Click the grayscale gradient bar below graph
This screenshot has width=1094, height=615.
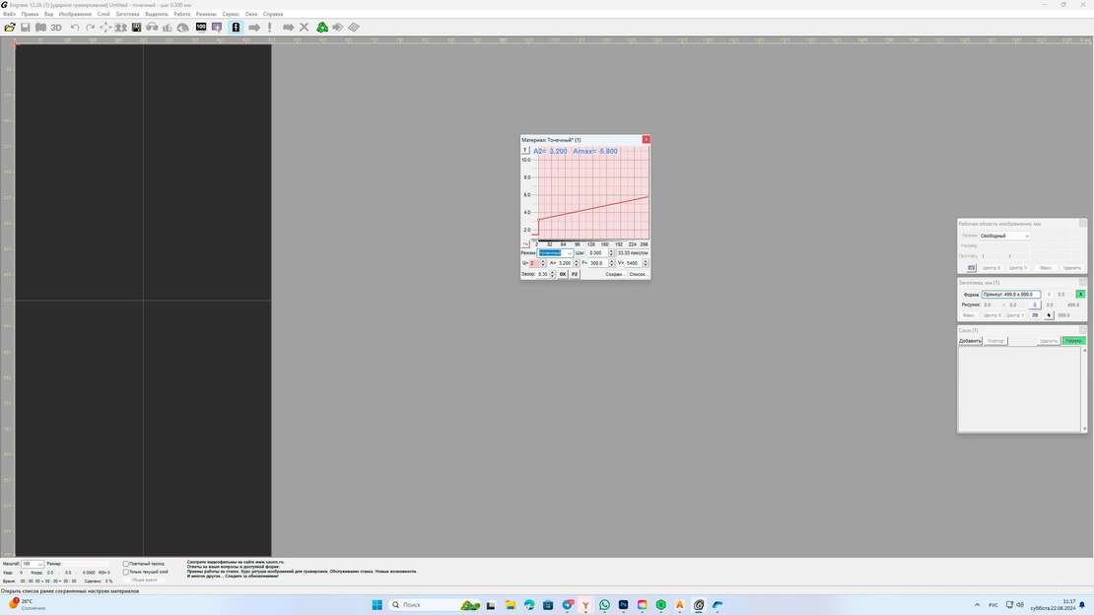coord(589,239)
